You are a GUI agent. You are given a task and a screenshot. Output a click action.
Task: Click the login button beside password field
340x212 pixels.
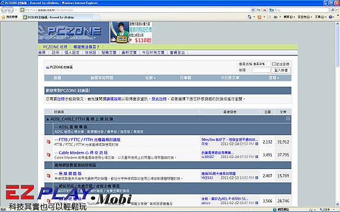coord(281,70)
